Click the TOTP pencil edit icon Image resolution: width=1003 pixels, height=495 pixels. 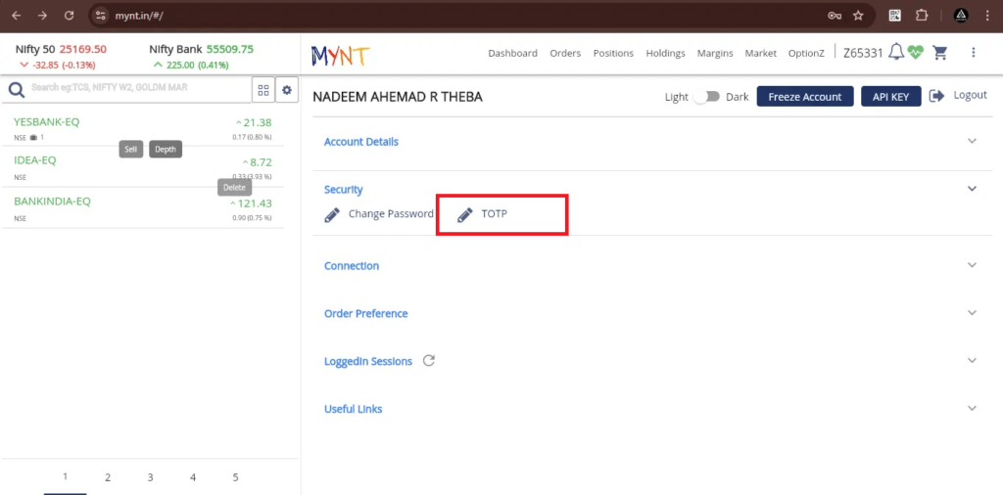[465, 214]
